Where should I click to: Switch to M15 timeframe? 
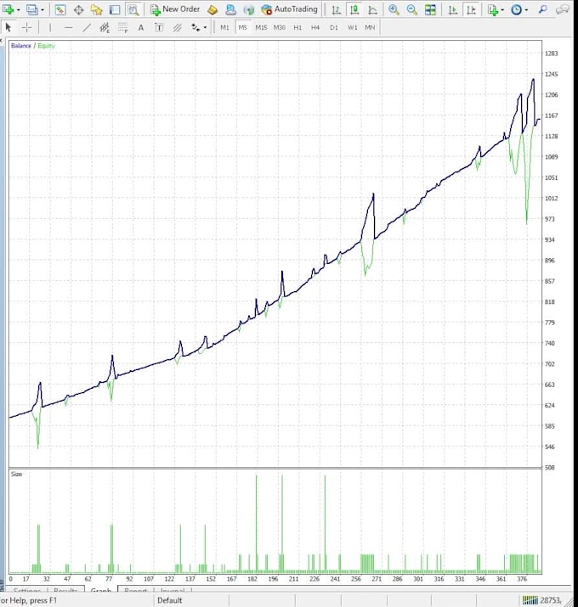tap(261, 27)
